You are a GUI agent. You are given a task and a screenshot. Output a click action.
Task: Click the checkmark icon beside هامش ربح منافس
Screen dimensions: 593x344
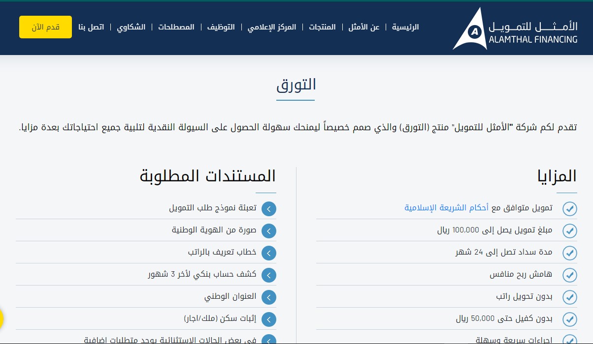coord(569,275)
